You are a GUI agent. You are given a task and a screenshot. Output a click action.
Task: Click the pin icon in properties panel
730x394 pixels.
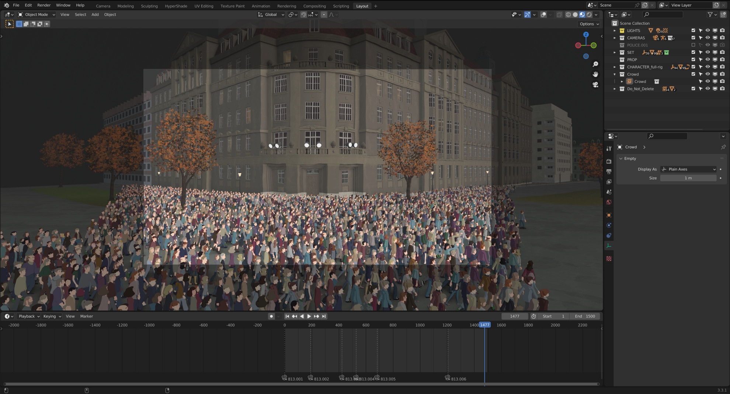(x=723, y=147)
